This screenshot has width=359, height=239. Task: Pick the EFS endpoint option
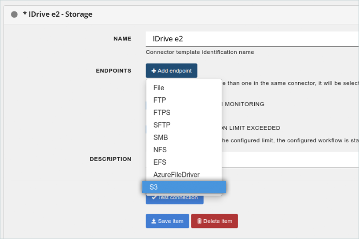coord(160,162)
